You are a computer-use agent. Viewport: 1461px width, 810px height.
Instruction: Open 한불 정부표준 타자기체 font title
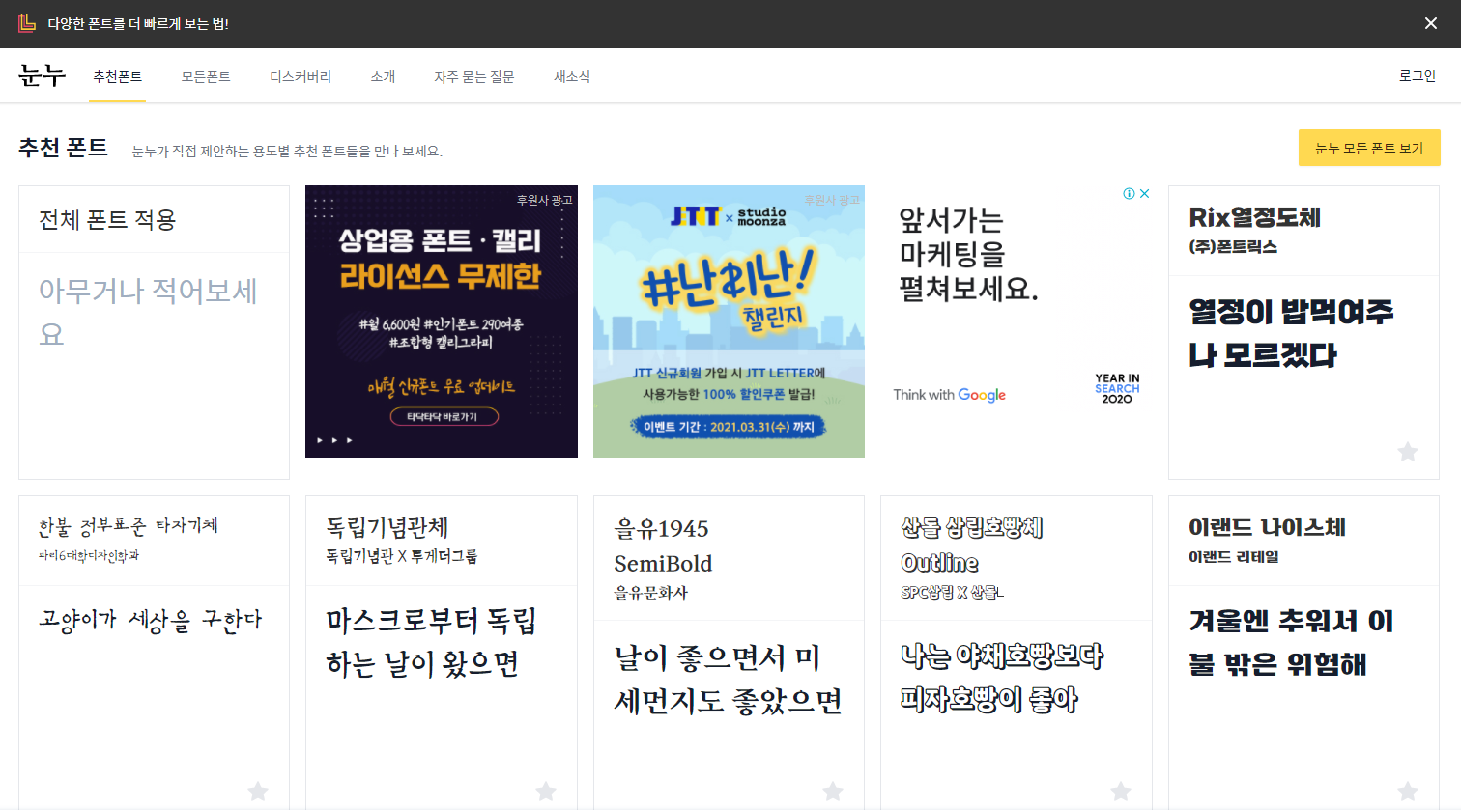pyautogui.click(x=129, y=526)
